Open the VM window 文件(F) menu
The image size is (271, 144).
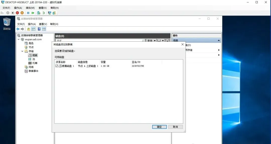[x=6, y=8]
